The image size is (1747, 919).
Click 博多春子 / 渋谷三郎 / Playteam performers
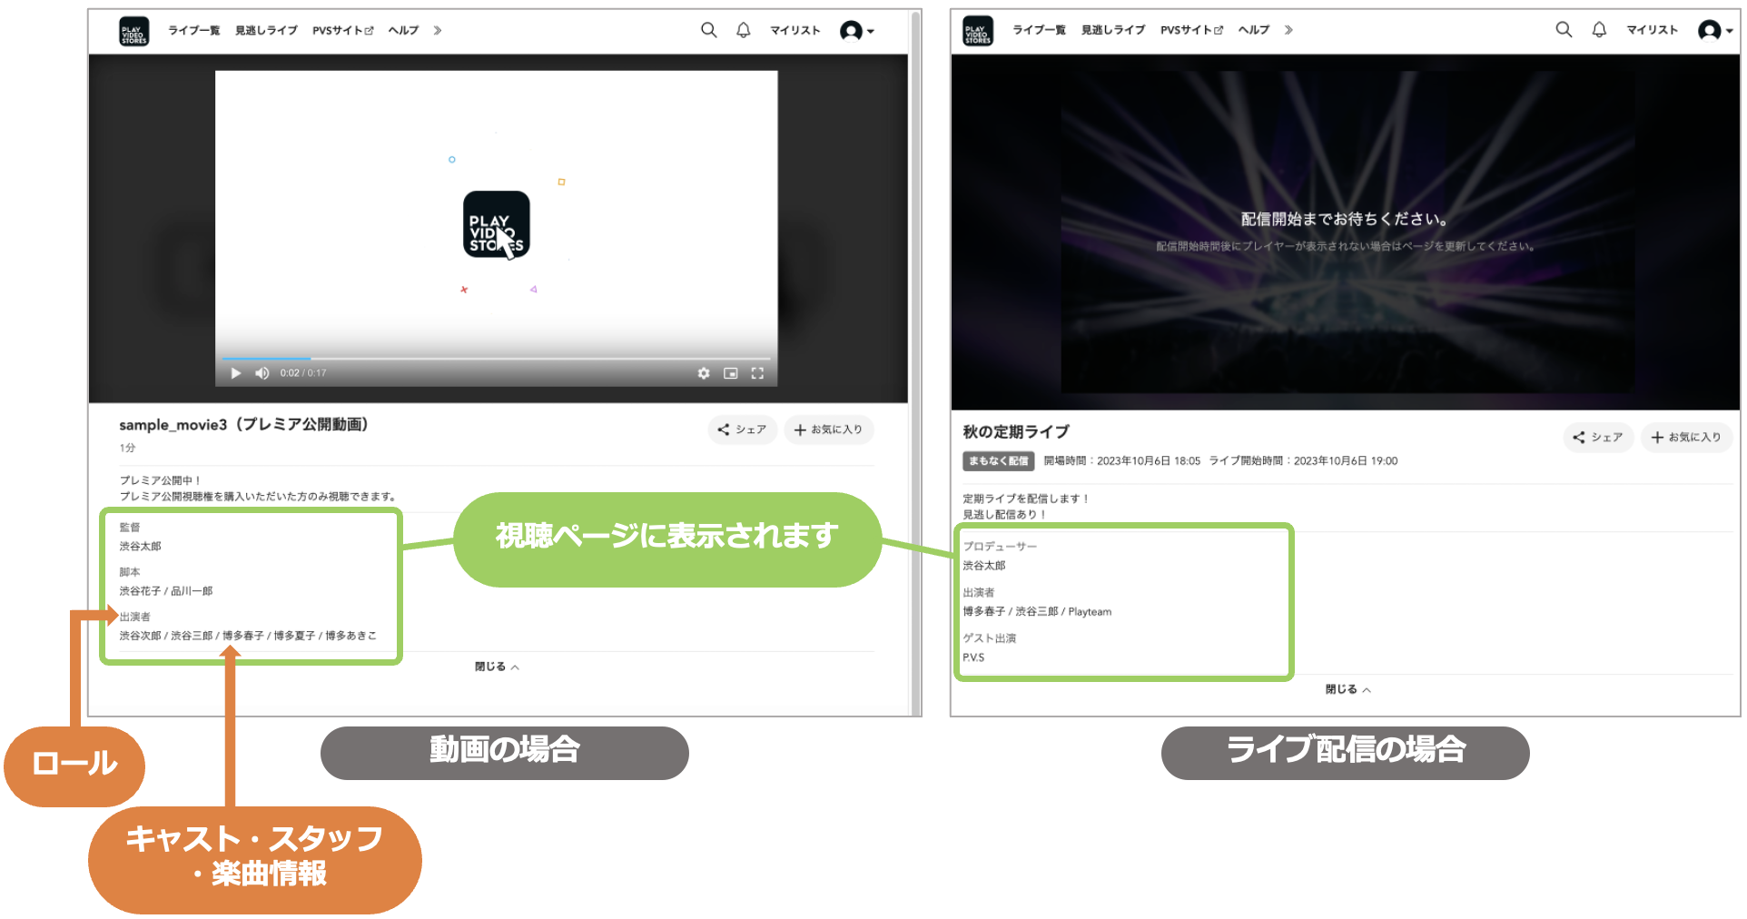(x=1037, y=612)
